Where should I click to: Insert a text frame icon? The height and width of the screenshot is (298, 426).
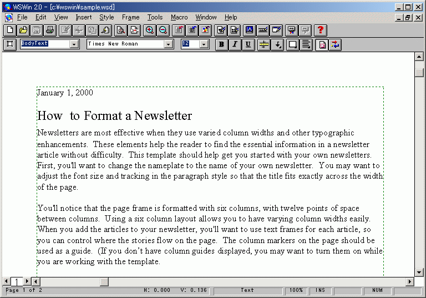tap(179, 30)
